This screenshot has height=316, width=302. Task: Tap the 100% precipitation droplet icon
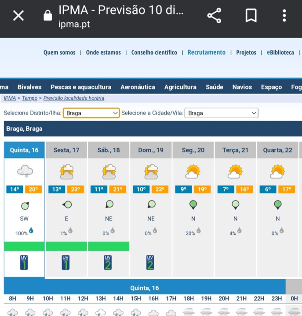tap(31, 230)
